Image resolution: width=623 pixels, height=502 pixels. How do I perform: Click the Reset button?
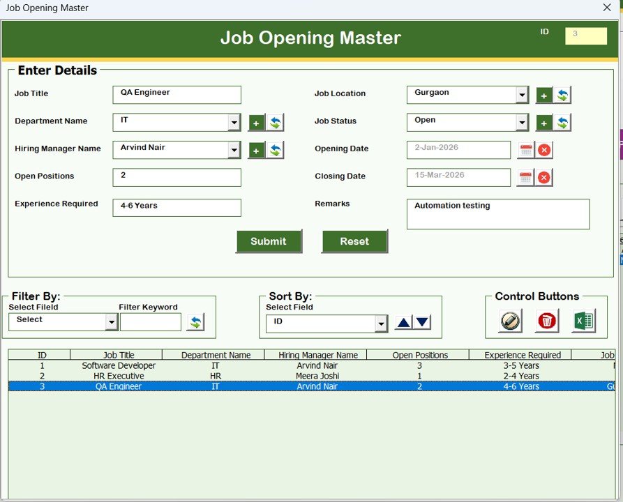click(354, 241)
